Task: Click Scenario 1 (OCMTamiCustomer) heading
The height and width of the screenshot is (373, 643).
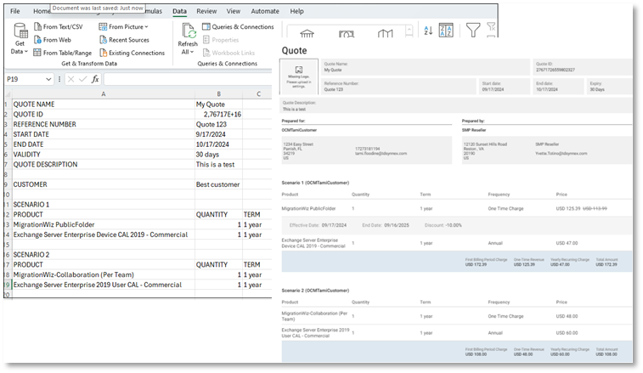Action: click(x=315, y=183)
